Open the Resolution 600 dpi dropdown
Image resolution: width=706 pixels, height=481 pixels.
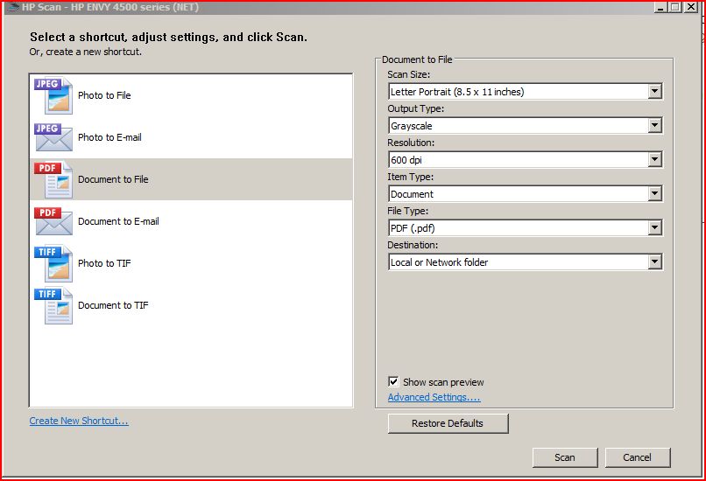coord(654,160)
